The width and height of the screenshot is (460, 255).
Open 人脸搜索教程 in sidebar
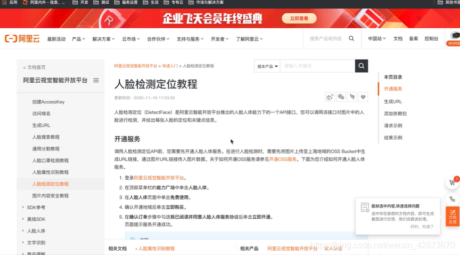(x=46, y=137)
